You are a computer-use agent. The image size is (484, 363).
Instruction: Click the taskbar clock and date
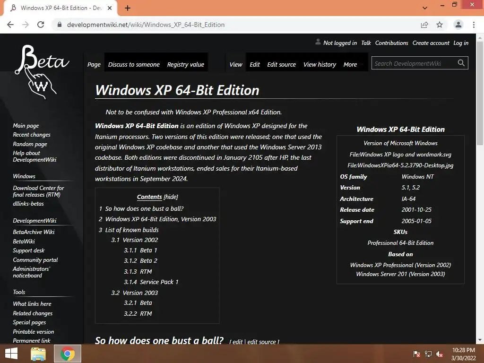pyautogui.click(x=464, y=354)
